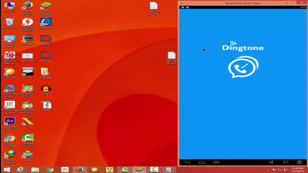
Task: Select the capture-1 video file
Action: coord(46,40)
